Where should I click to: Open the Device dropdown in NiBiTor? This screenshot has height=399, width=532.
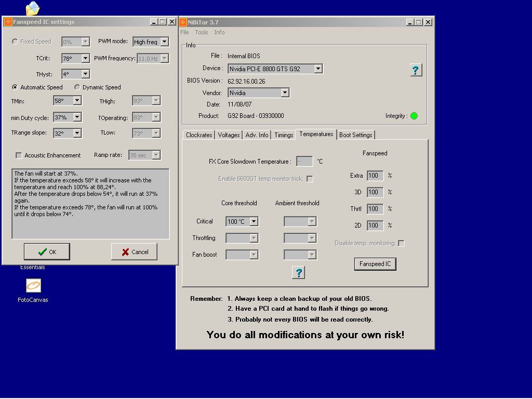coord(318,69)
